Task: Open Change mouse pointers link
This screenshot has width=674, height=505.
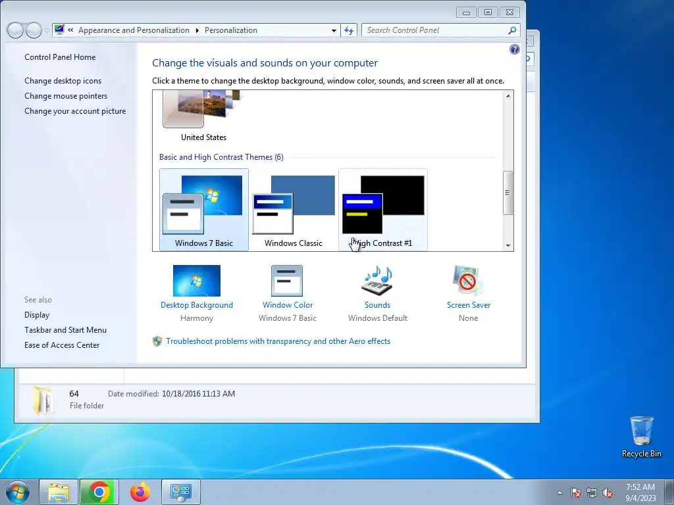Action: point(66,96)
